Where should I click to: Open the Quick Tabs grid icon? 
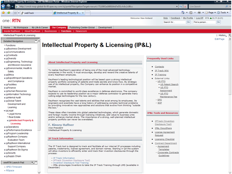coord(15,13)
